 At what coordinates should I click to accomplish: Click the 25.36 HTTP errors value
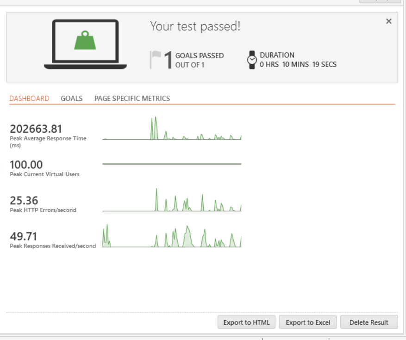pyautogui.click(x=24, y=201)
